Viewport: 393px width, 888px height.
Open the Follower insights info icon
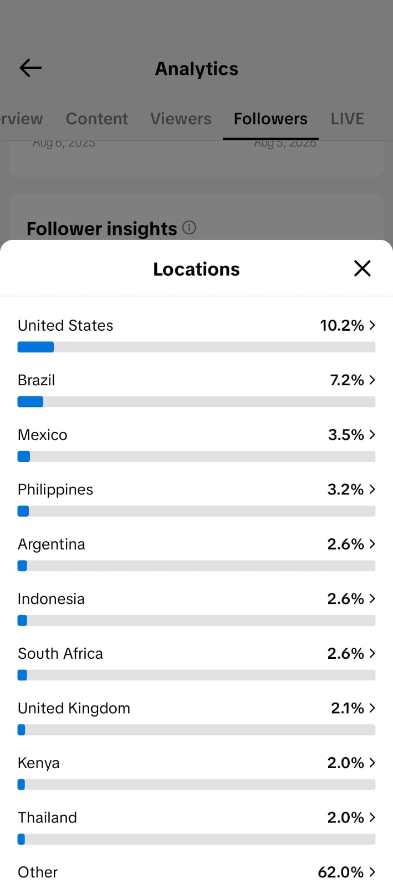(x=189, y=228)
